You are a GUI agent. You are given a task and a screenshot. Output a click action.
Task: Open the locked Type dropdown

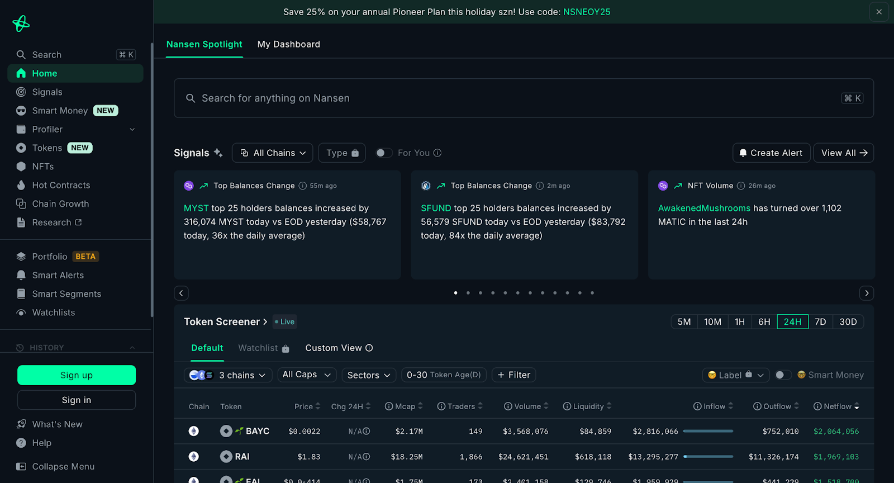[x=342, y=153]
